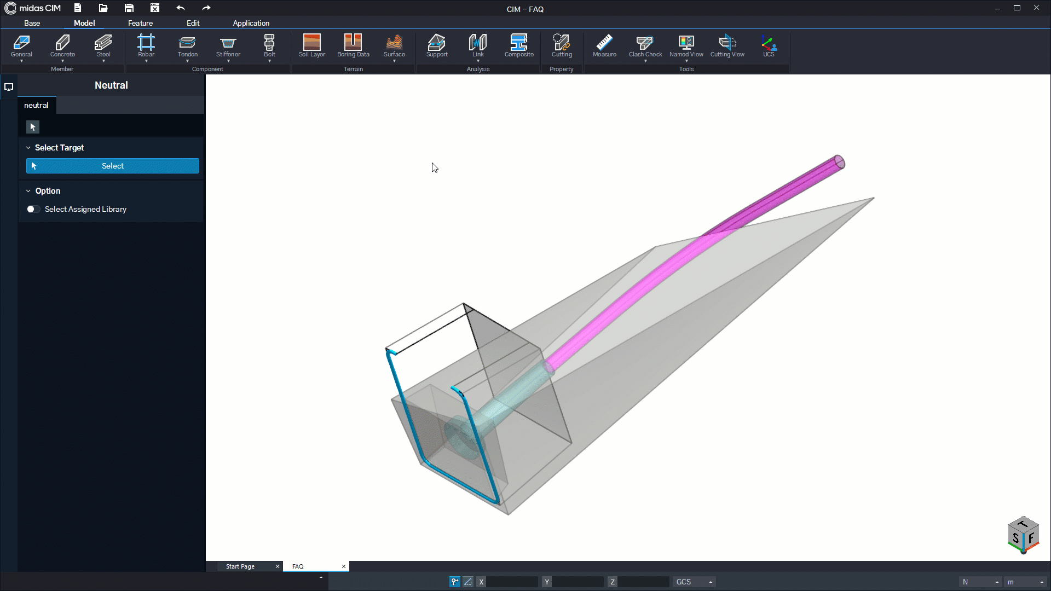Toggle the angle snap status icon
Screen dimensions: 1051x591
coord(468,582)
